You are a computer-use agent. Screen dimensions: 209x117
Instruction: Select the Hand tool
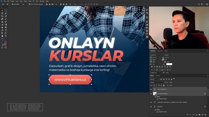[x=2, y=36]
